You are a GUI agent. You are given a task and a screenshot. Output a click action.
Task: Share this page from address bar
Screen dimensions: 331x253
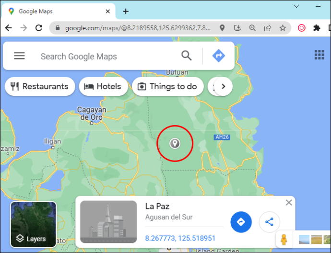coord(268,28)
